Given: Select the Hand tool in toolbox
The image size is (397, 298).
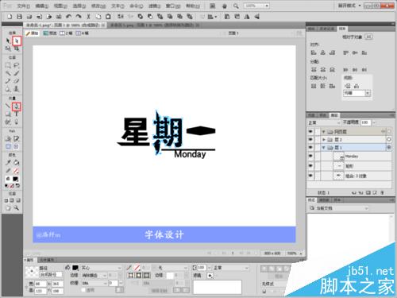Looking at the screenshot, I should [x=8, y=208].
